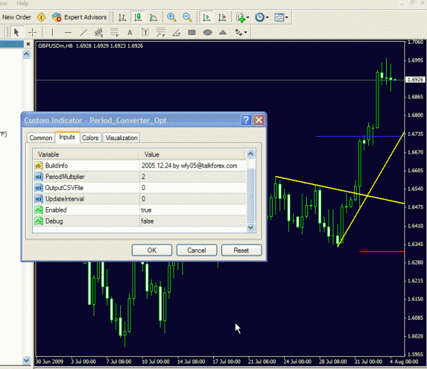Click the Variable column header
Viewport: 427px width, 369px height.
86,154
